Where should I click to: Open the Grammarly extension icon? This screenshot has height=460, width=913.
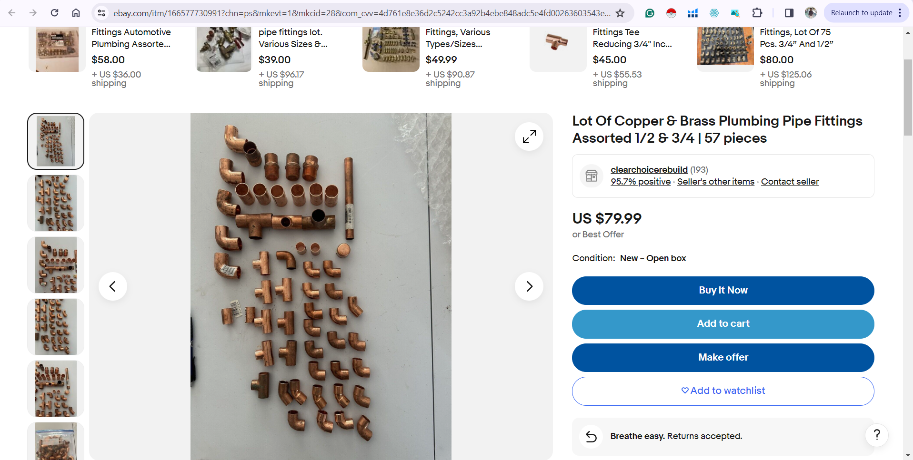[650, 13]
